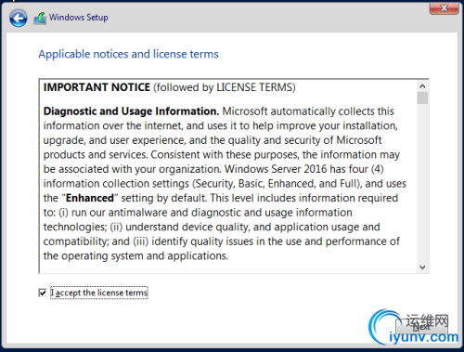Click the blue swirl watermark logo
The width and height of the screenshot is (464, 352).
click(x=381, y=326)
